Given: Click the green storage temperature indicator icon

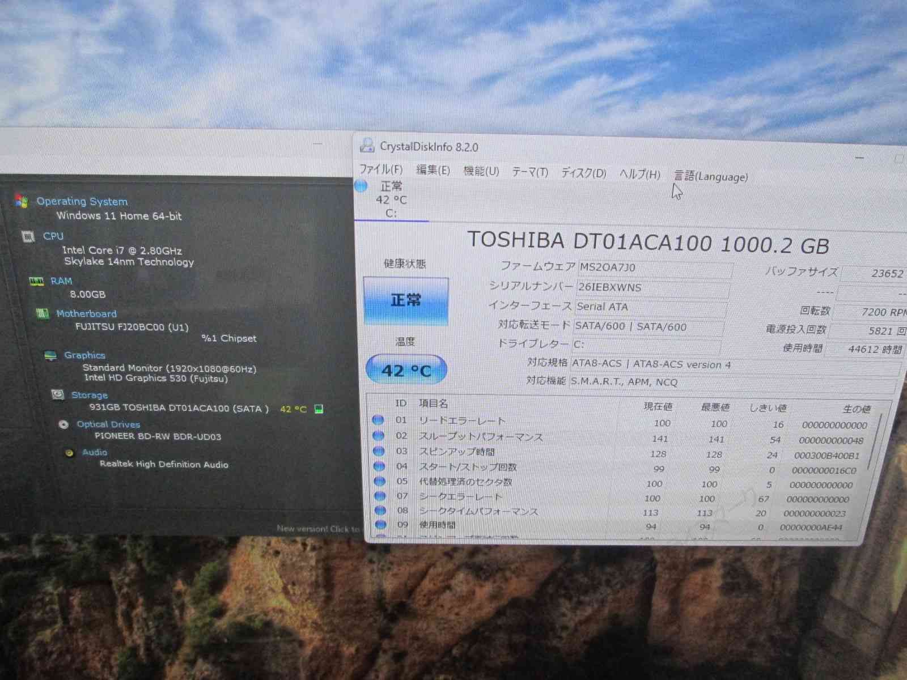Looking at the screenshot, I should 319,409.
